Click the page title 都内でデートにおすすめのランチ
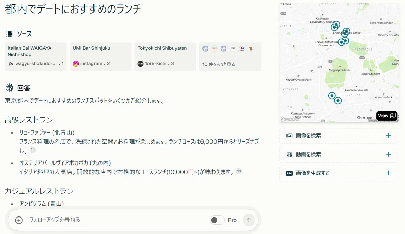Image resolution: width=405 pixels, height=234 pixels. point(73,9)
